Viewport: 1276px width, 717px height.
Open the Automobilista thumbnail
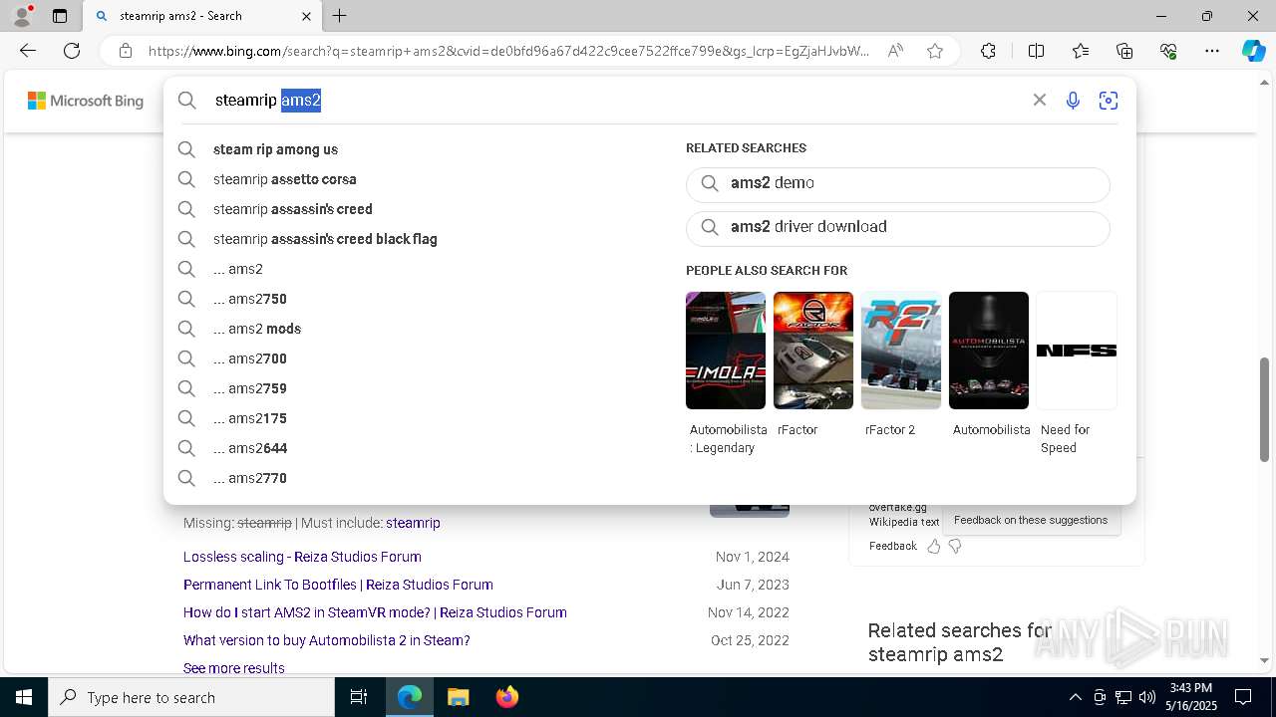click(989, 351)
